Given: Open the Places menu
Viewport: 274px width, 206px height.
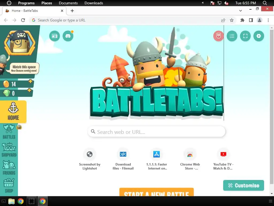Looking at the screenshot, I should pyautogui.click(x=47, y=3).
